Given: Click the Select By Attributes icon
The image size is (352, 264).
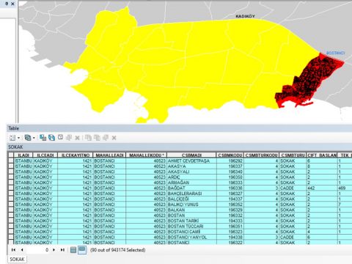Looking at the screenshot, I should coord(43,138).
